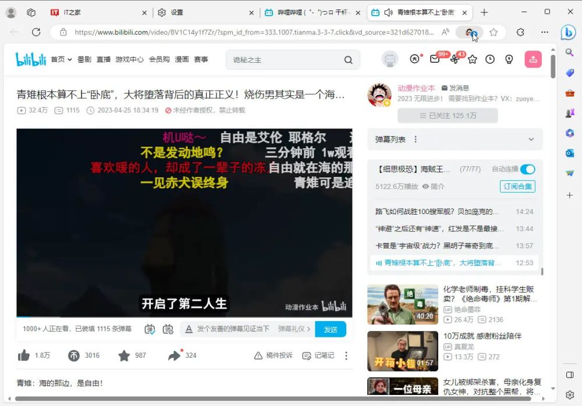Screen dimensions: 582x406
Task: Open 弹幕礼仪 arrow link
Action: pos(294,329)
